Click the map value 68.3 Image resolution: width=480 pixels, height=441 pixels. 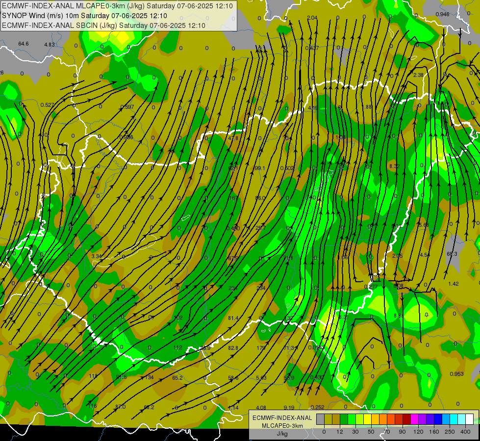click(452, 254)
